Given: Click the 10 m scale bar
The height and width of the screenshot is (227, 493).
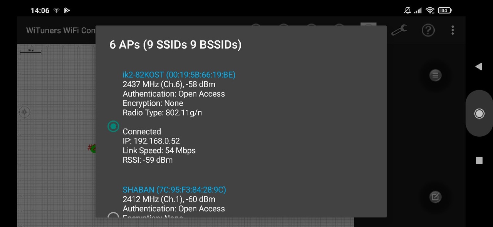Looking at the screenshot, I should tap(30, 52).
